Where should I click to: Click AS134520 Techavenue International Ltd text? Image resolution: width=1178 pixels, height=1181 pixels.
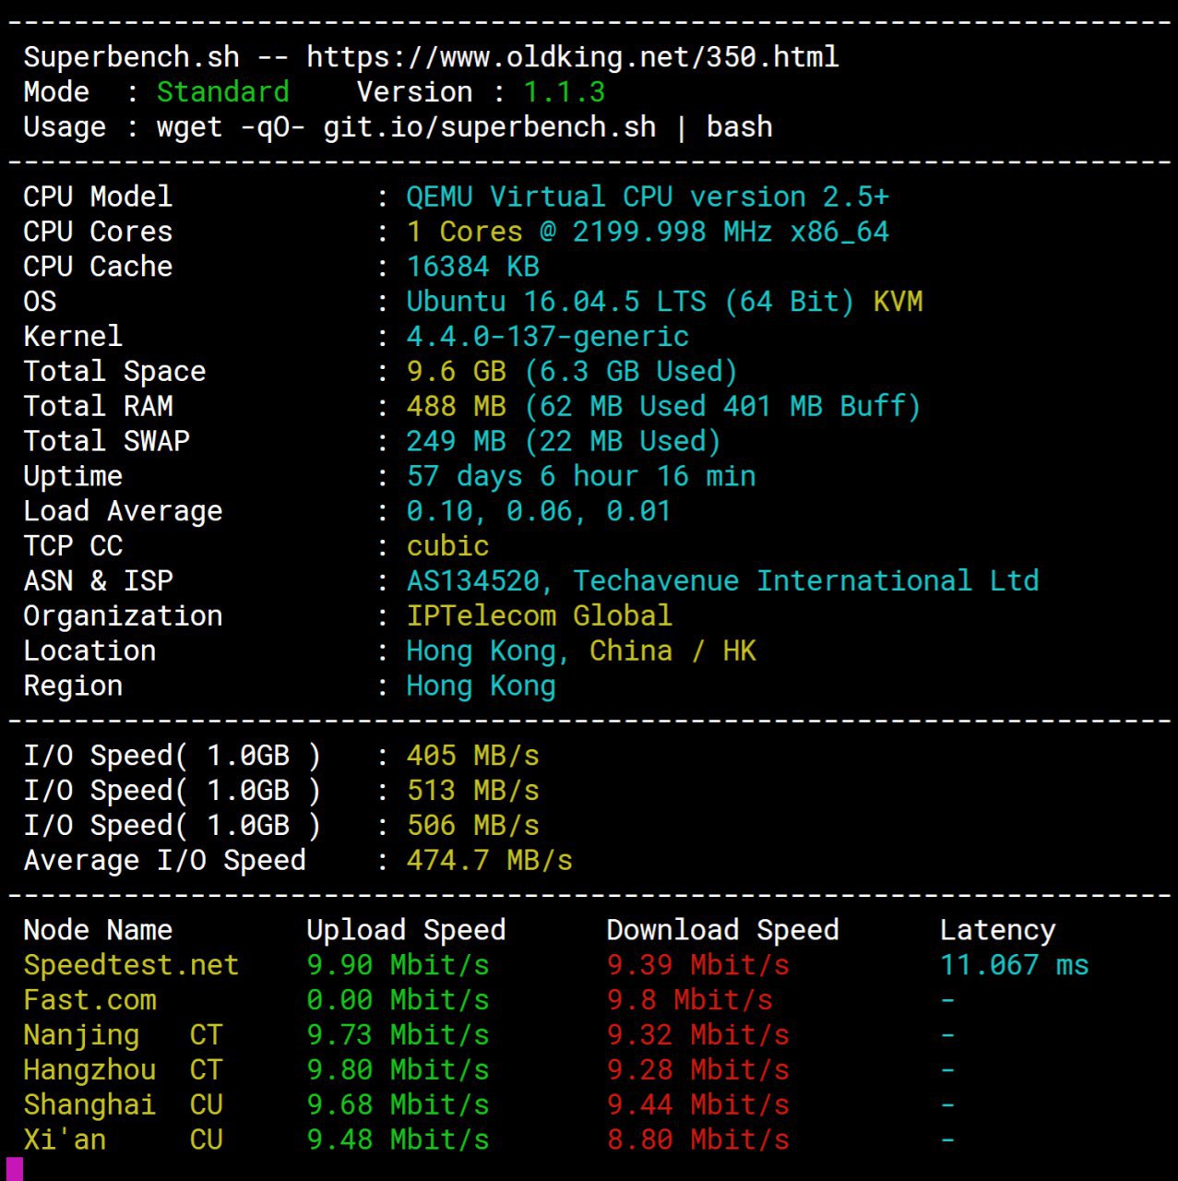pos(722,581)
